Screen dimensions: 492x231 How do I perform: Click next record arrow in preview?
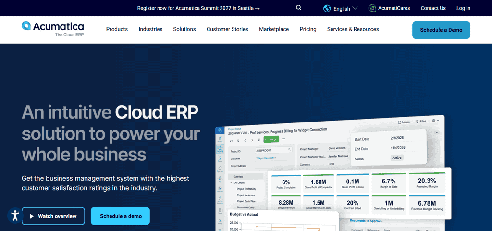[252, 140]
